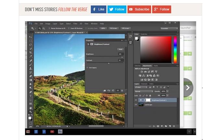The width and height of the screenshot is (211, 140).
Task: Click the Facebook Like button
Action: (x=98, y=9)
